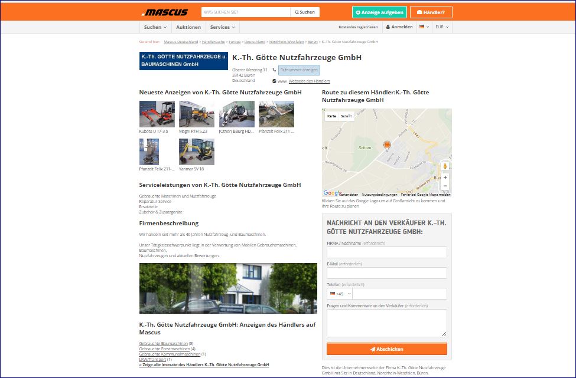Open the Pfanzelt Felix thumbnail beside BBurg
This screenshot has width=576, height=378.
click(276, 114)
